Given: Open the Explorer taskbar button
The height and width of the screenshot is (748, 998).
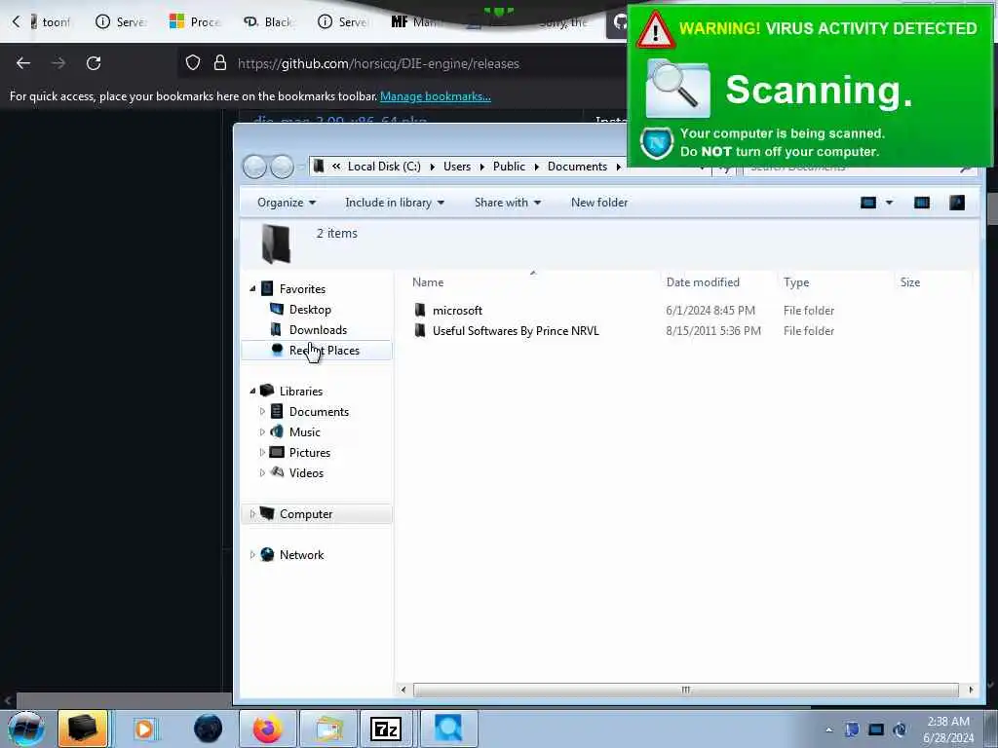Looking at the screenshot, I should tap(83, 729).
